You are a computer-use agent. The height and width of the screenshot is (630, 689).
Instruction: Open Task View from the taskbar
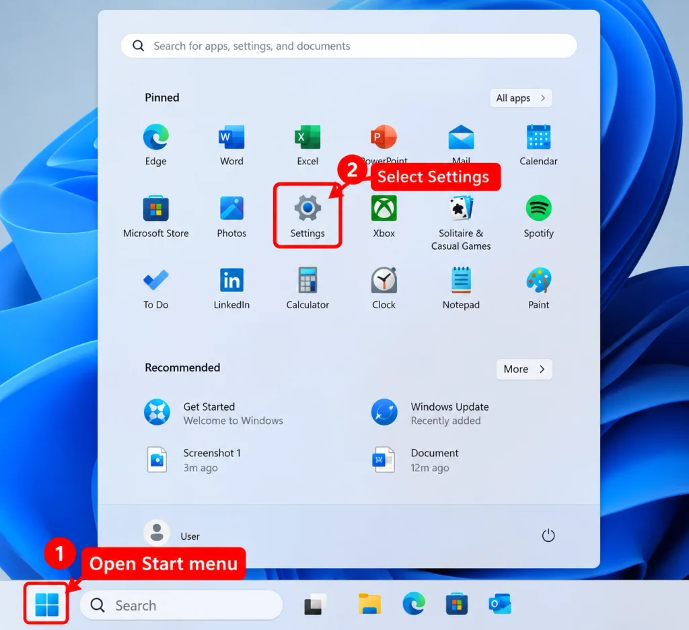tap(316, 605)
